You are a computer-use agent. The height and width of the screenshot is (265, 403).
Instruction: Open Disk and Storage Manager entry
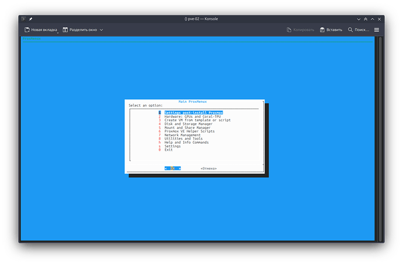tap(188, 124)
